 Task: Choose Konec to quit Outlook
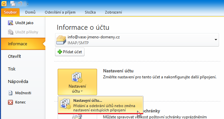(x=21, y=102)
